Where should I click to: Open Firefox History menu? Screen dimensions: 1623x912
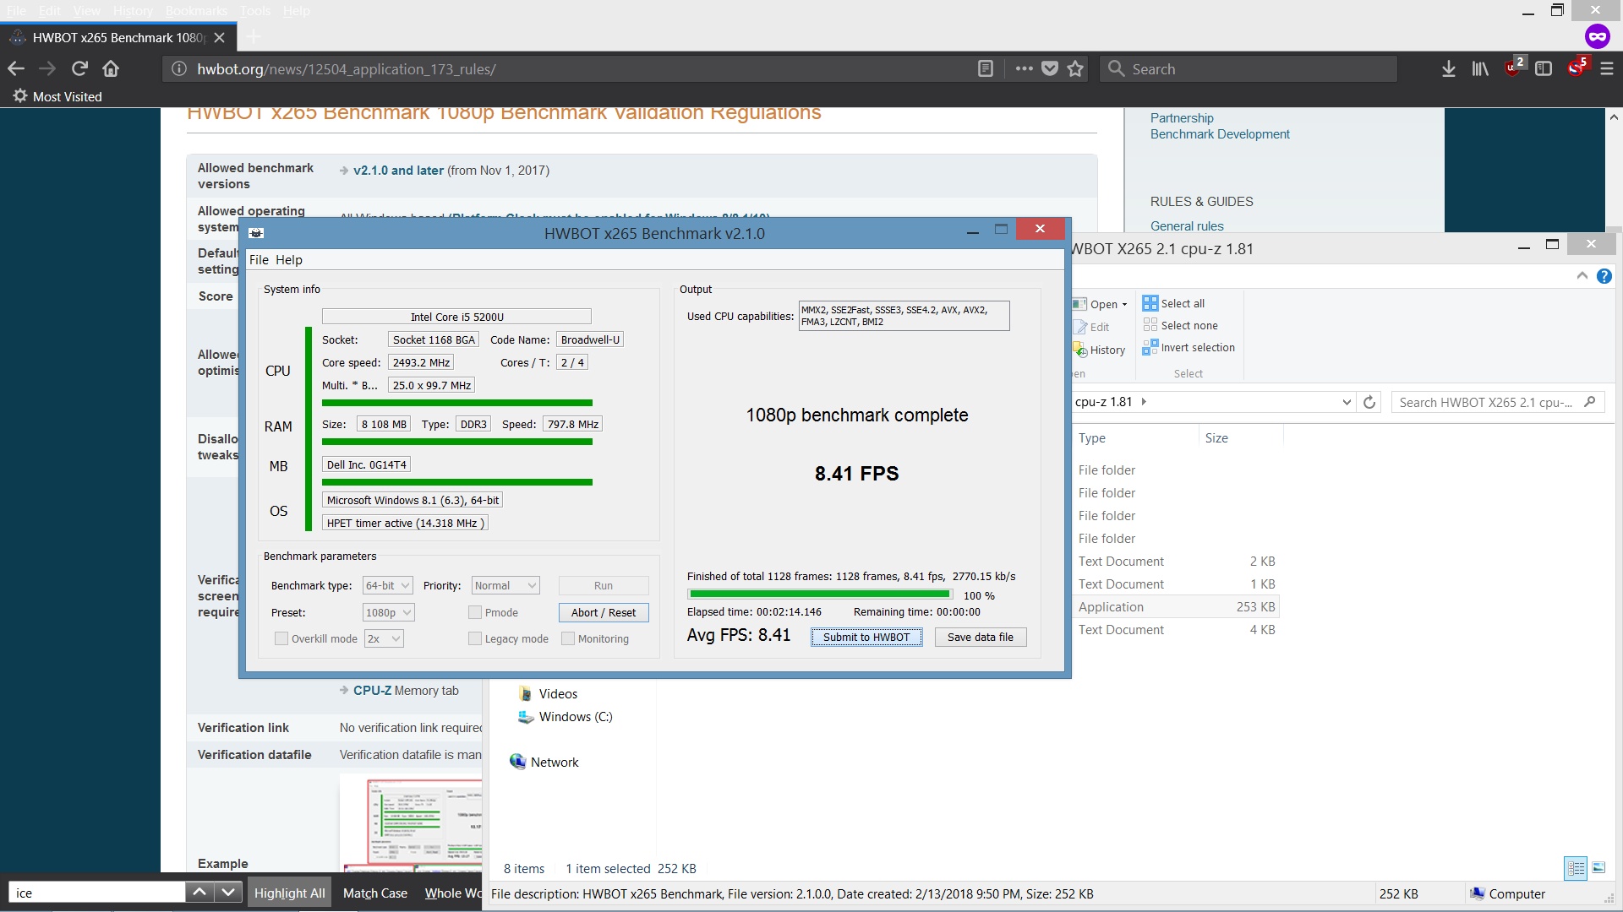point(133,10)
